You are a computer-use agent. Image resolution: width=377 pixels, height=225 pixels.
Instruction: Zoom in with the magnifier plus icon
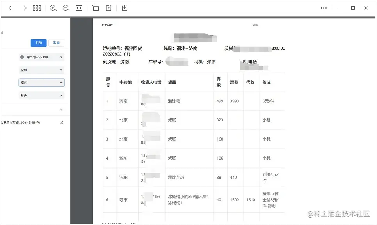pyautogui.click(x=53, y=8)
